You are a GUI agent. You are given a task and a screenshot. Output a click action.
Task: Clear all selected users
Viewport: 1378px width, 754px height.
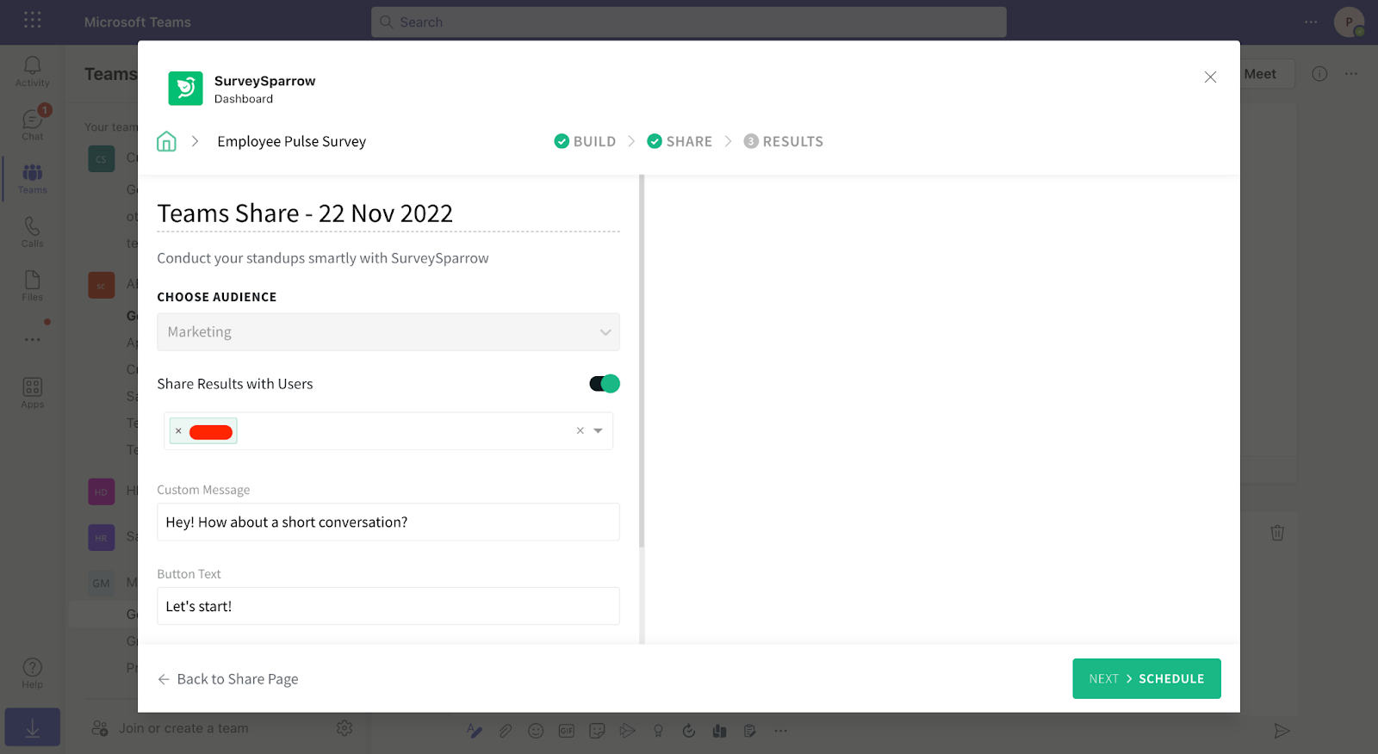[x=580, y=431]
